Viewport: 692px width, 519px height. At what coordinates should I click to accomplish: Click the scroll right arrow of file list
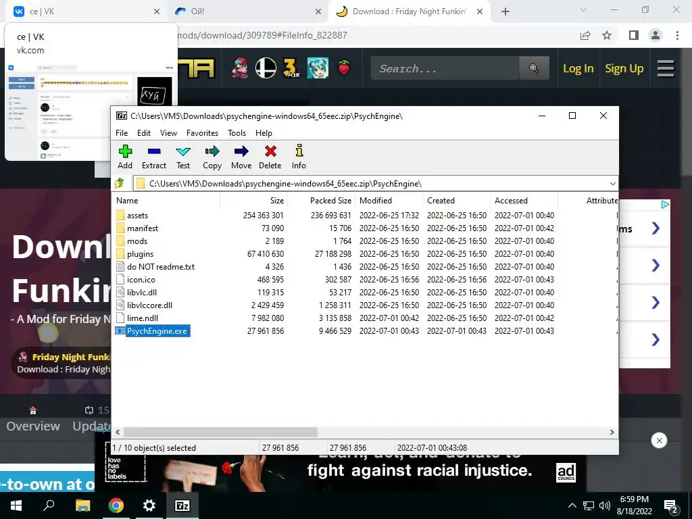pos(612,432)
